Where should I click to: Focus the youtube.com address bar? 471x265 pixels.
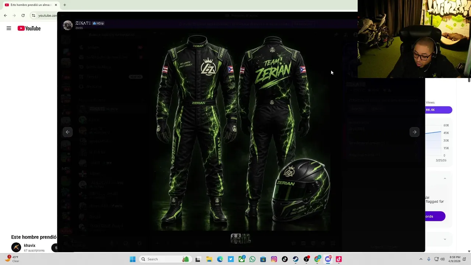pyautogui.click(x=48, y=15)
